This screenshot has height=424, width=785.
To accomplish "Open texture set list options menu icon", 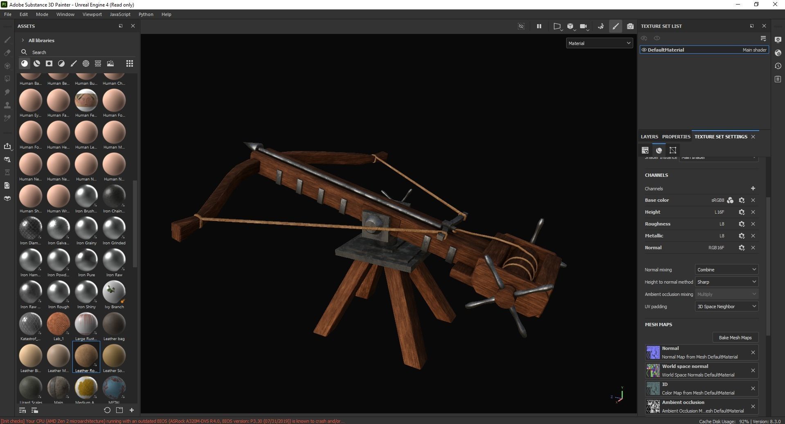I will [763, 38].
